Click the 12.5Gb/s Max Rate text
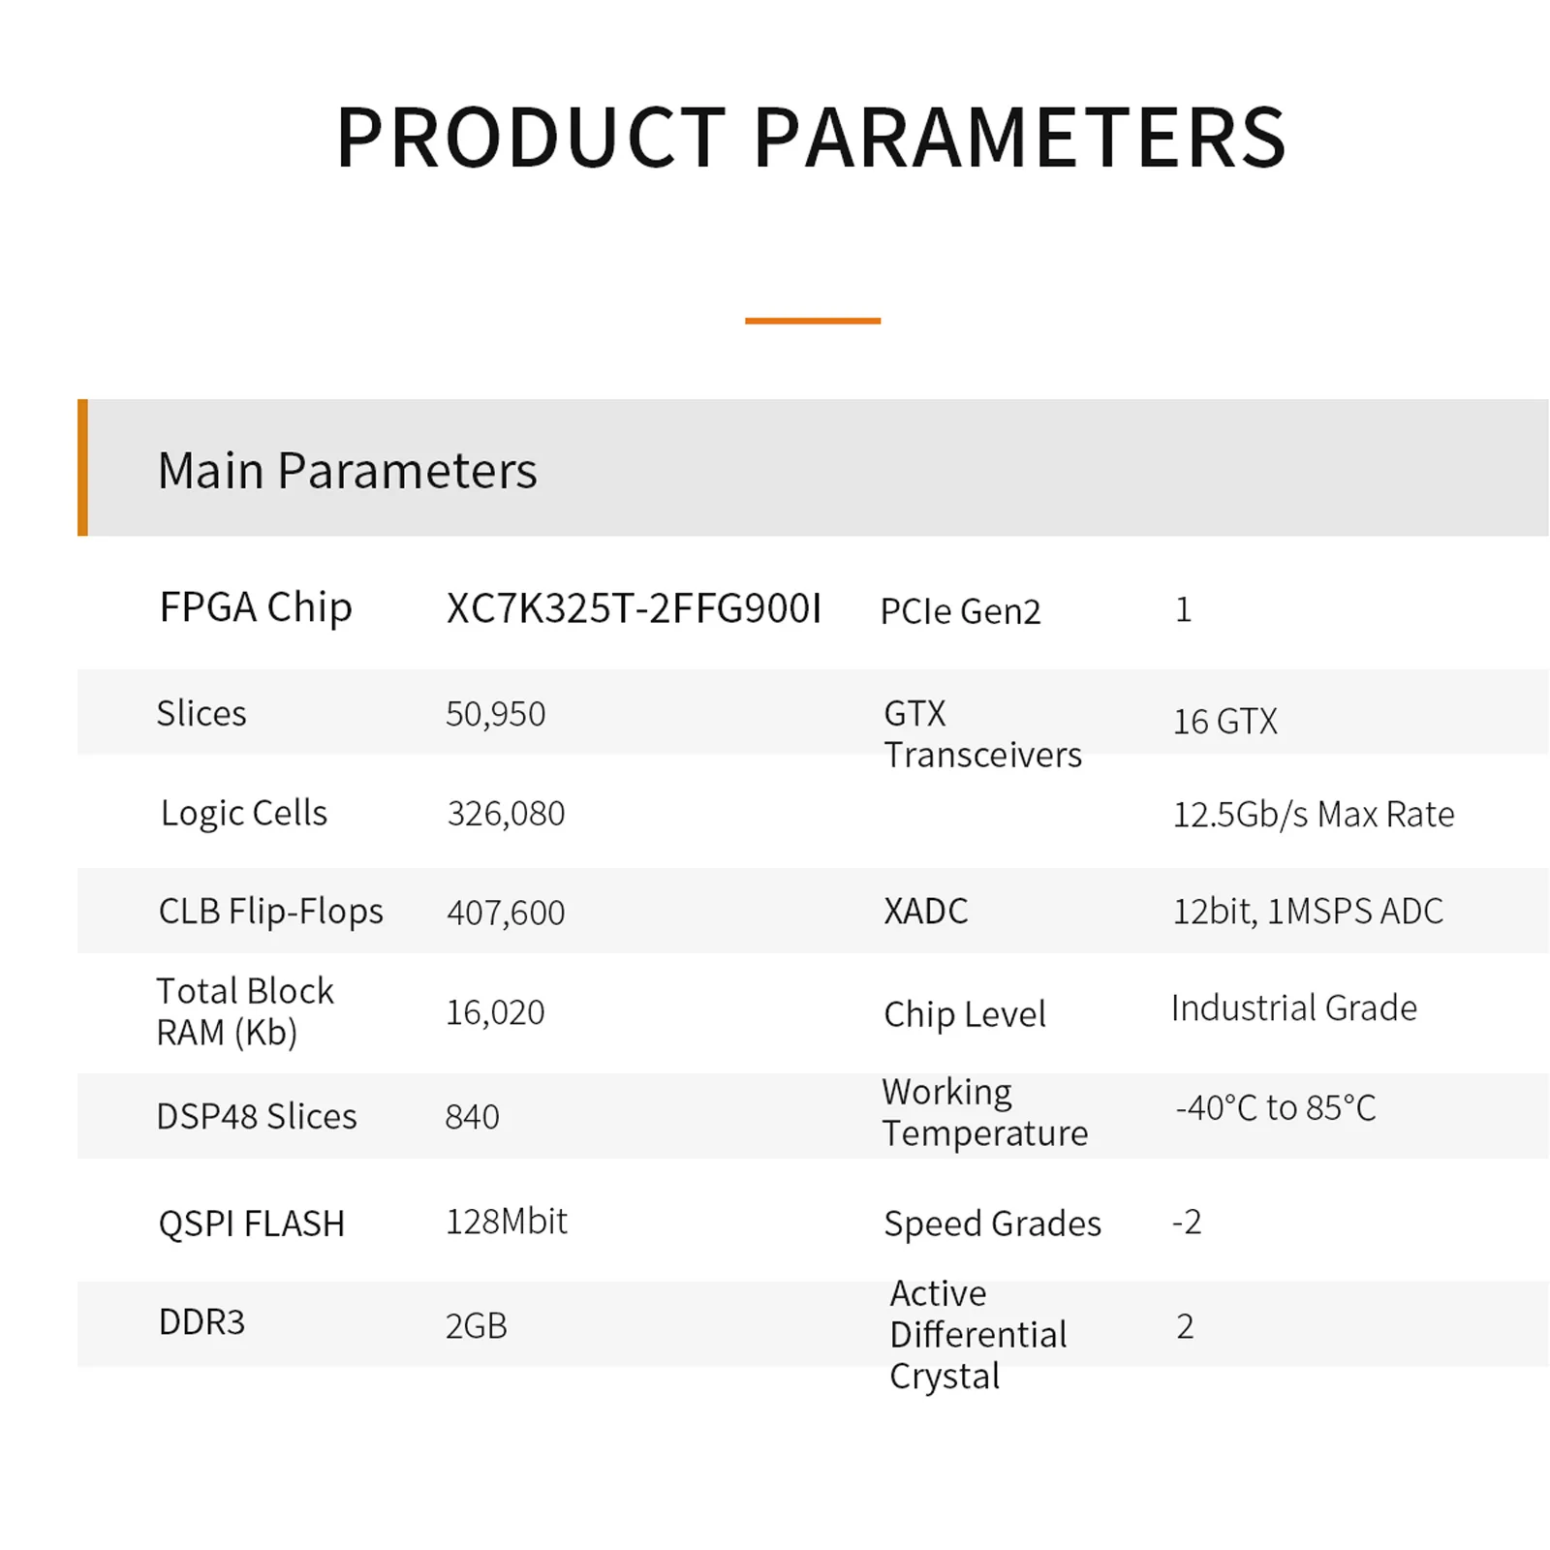This screenshot has height=1550, width=1550. tap(1313, 815)
